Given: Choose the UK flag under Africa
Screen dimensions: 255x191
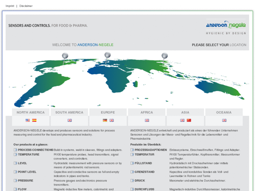Looking at the screenshot, I should [x=147, y=120].
